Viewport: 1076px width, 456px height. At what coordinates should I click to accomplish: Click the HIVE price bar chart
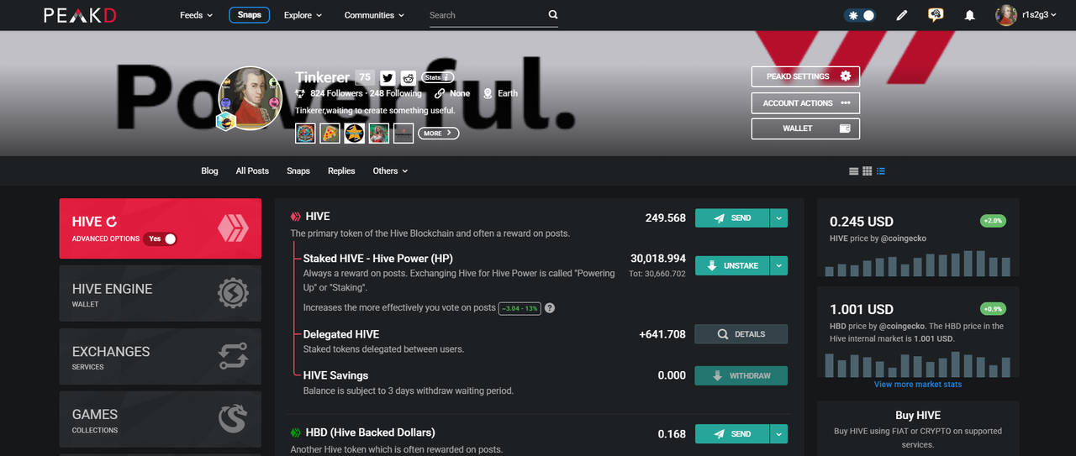[x=918, y=263]
